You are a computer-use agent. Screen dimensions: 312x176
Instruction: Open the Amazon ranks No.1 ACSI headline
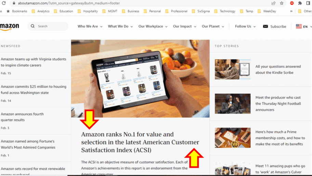point(140,142)
